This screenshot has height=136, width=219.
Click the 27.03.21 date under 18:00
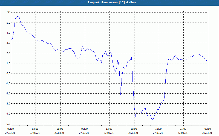[158, 133]
